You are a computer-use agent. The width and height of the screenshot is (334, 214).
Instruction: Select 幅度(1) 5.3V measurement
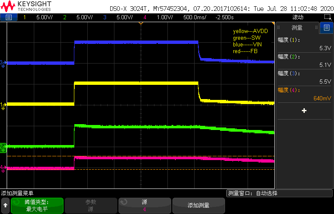point(305,44)
